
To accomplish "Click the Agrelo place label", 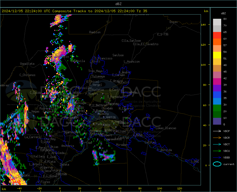I will tap(71, 123).
